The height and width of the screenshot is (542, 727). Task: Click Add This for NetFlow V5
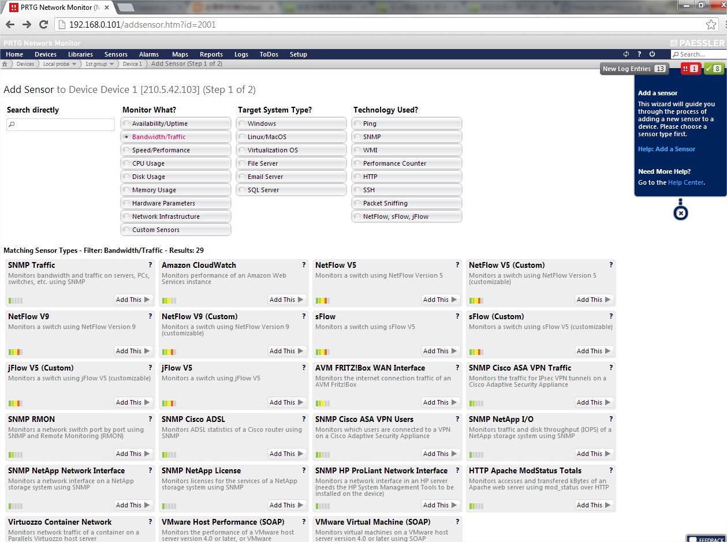pyautogui.click(x=440, y=300)
